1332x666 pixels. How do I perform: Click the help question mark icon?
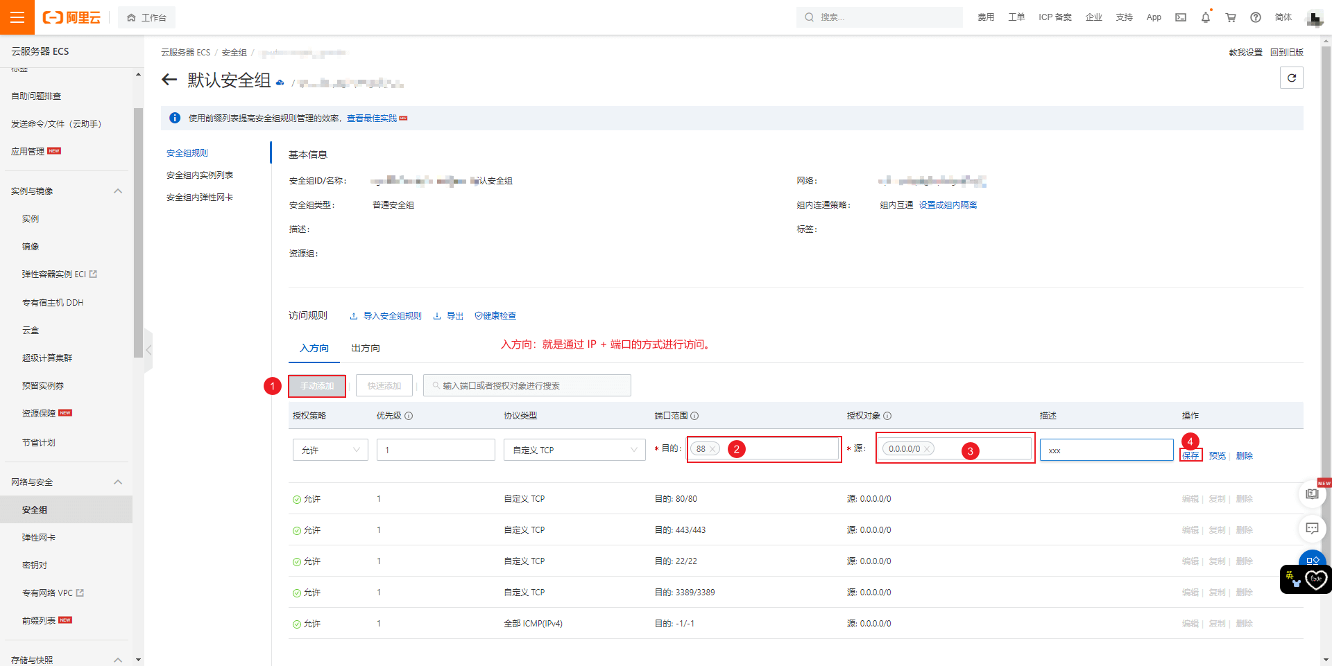pyautogui.click(x=1256, y=17)
